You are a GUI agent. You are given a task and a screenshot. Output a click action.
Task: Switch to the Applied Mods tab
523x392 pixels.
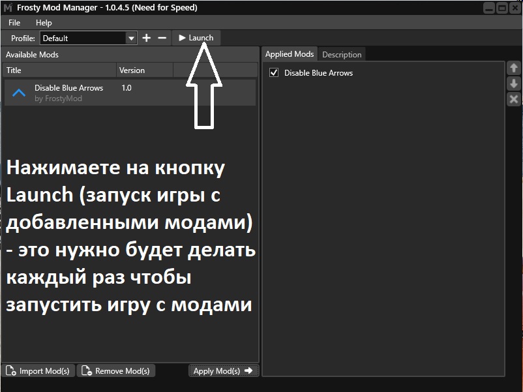289,54
